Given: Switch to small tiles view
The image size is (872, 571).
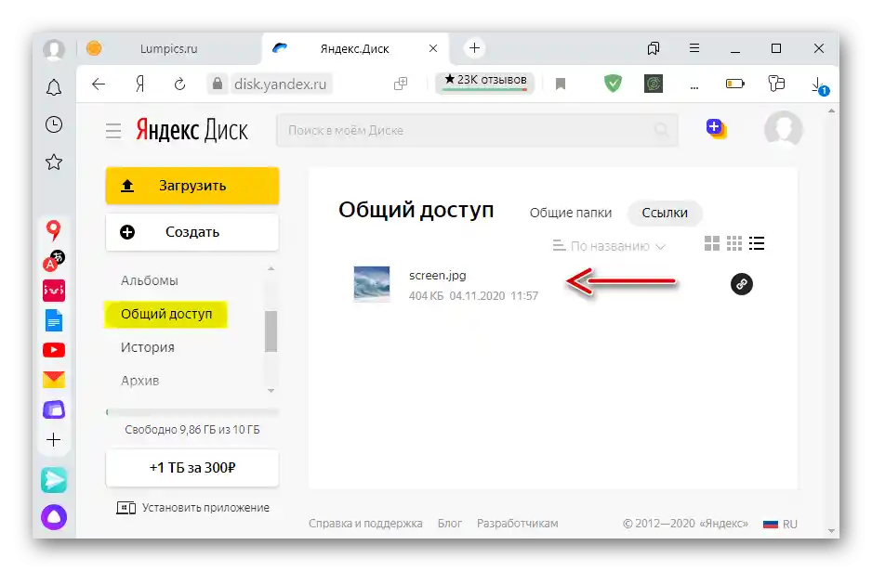Looking at the screenshot, I should coord(734,243).
